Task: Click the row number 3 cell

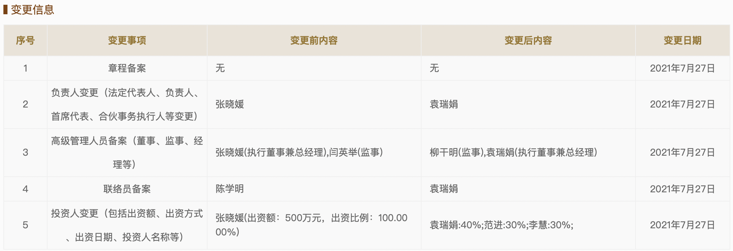Action: tap(25, 153)
